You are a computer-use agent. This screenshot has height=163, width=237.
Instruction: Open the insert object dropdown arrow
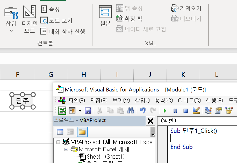click(x=80, y=111)
